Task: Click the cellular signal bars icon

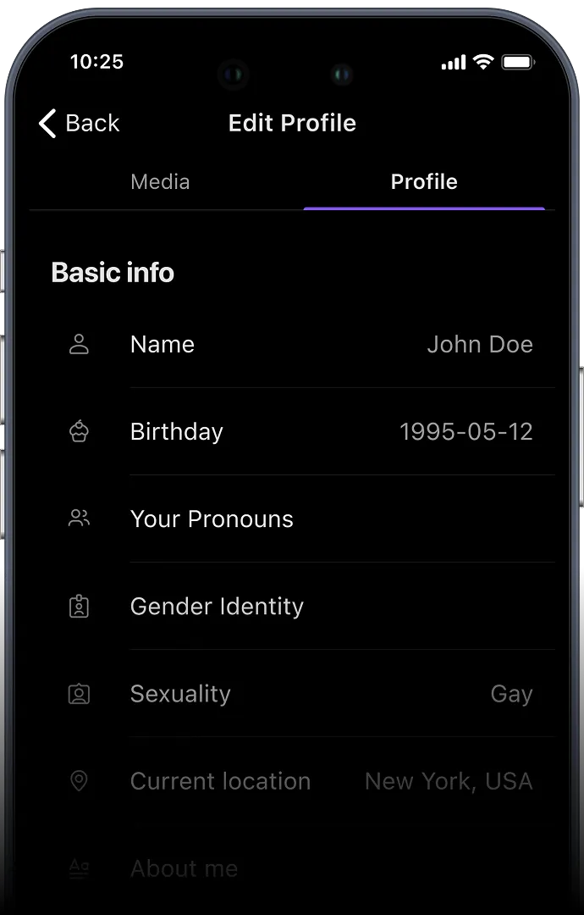Action: pos(454,62)
